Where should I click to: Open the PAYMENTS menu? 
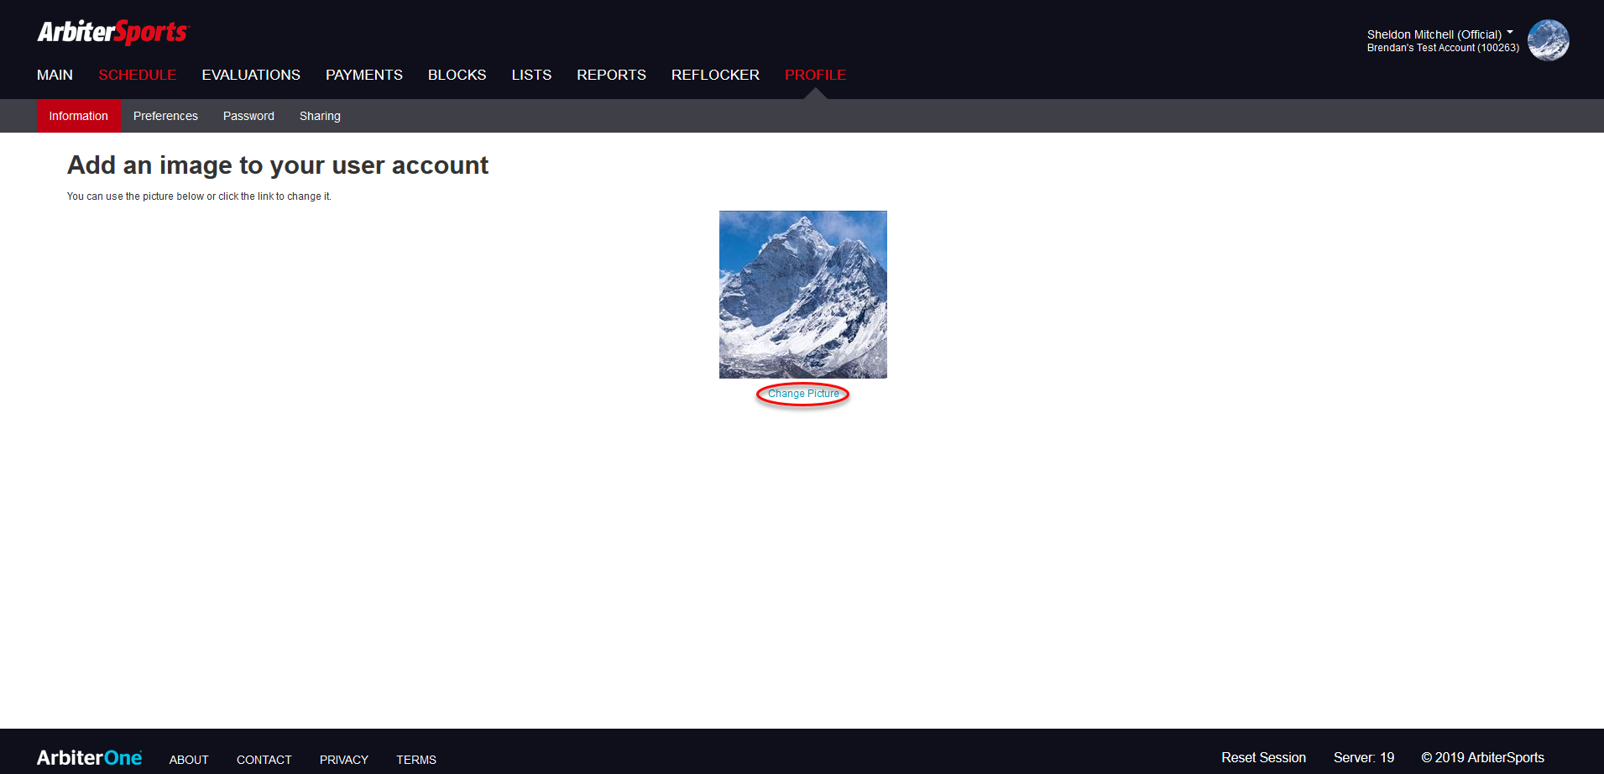tap(364, 75)
